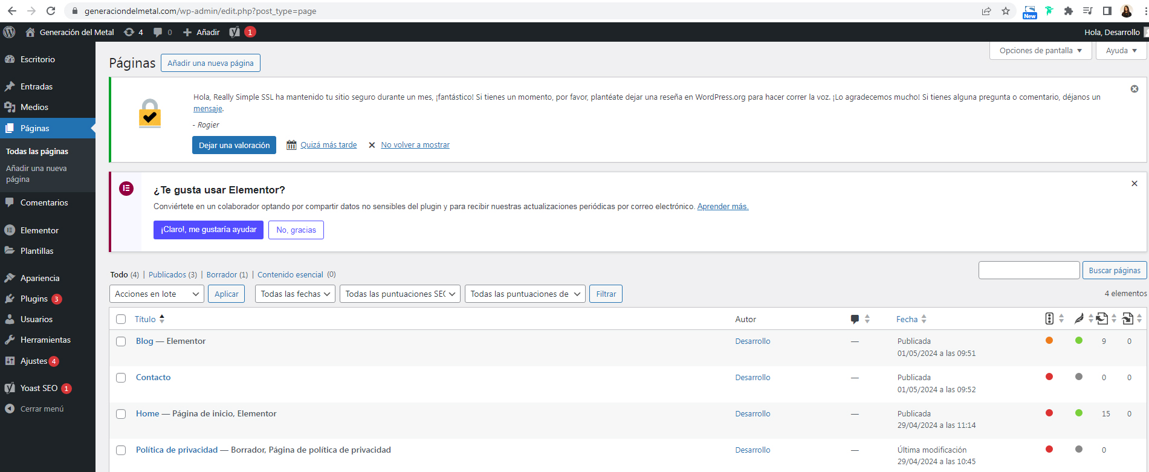Image resolution: width=1149 pixels, height=472 pixels.
Task: Tick the checkbox for the Home page
Action: tap(121, 414)
